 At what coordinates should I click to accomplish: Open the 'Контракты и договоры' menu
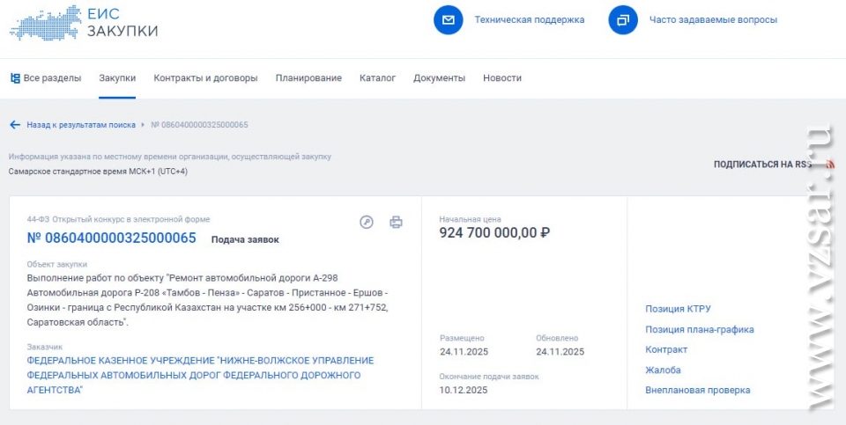[205, 78]
